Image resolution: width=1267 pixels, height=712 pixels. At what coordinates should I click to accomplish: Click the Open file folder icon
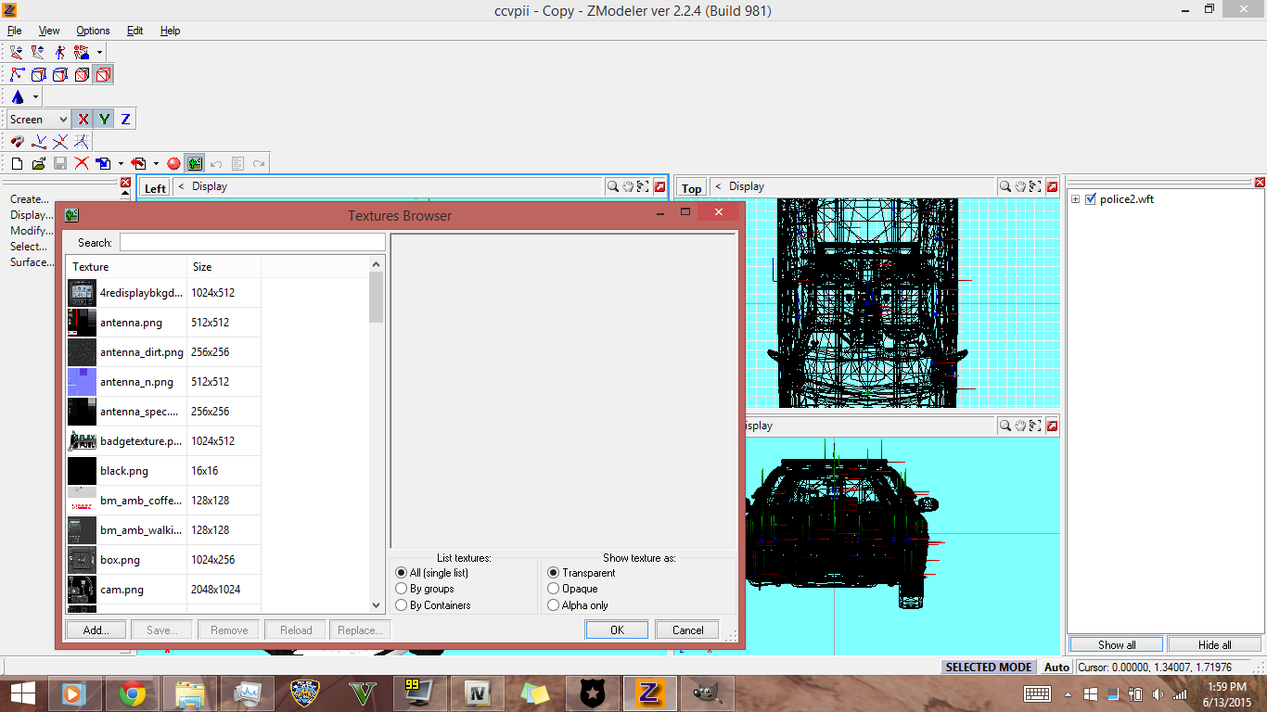38,164
